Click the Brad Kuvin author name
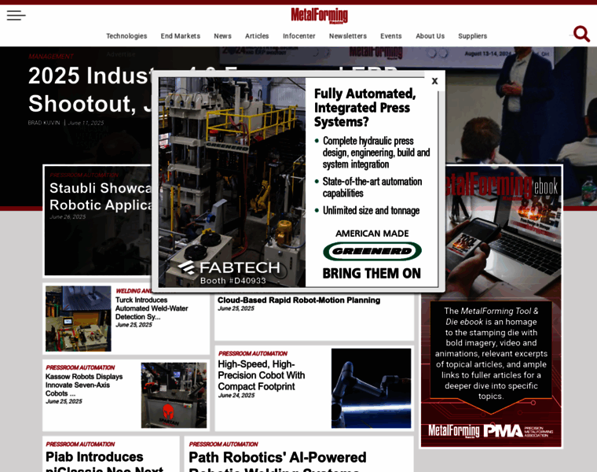The image size is (597, 472). coord(44,123)
